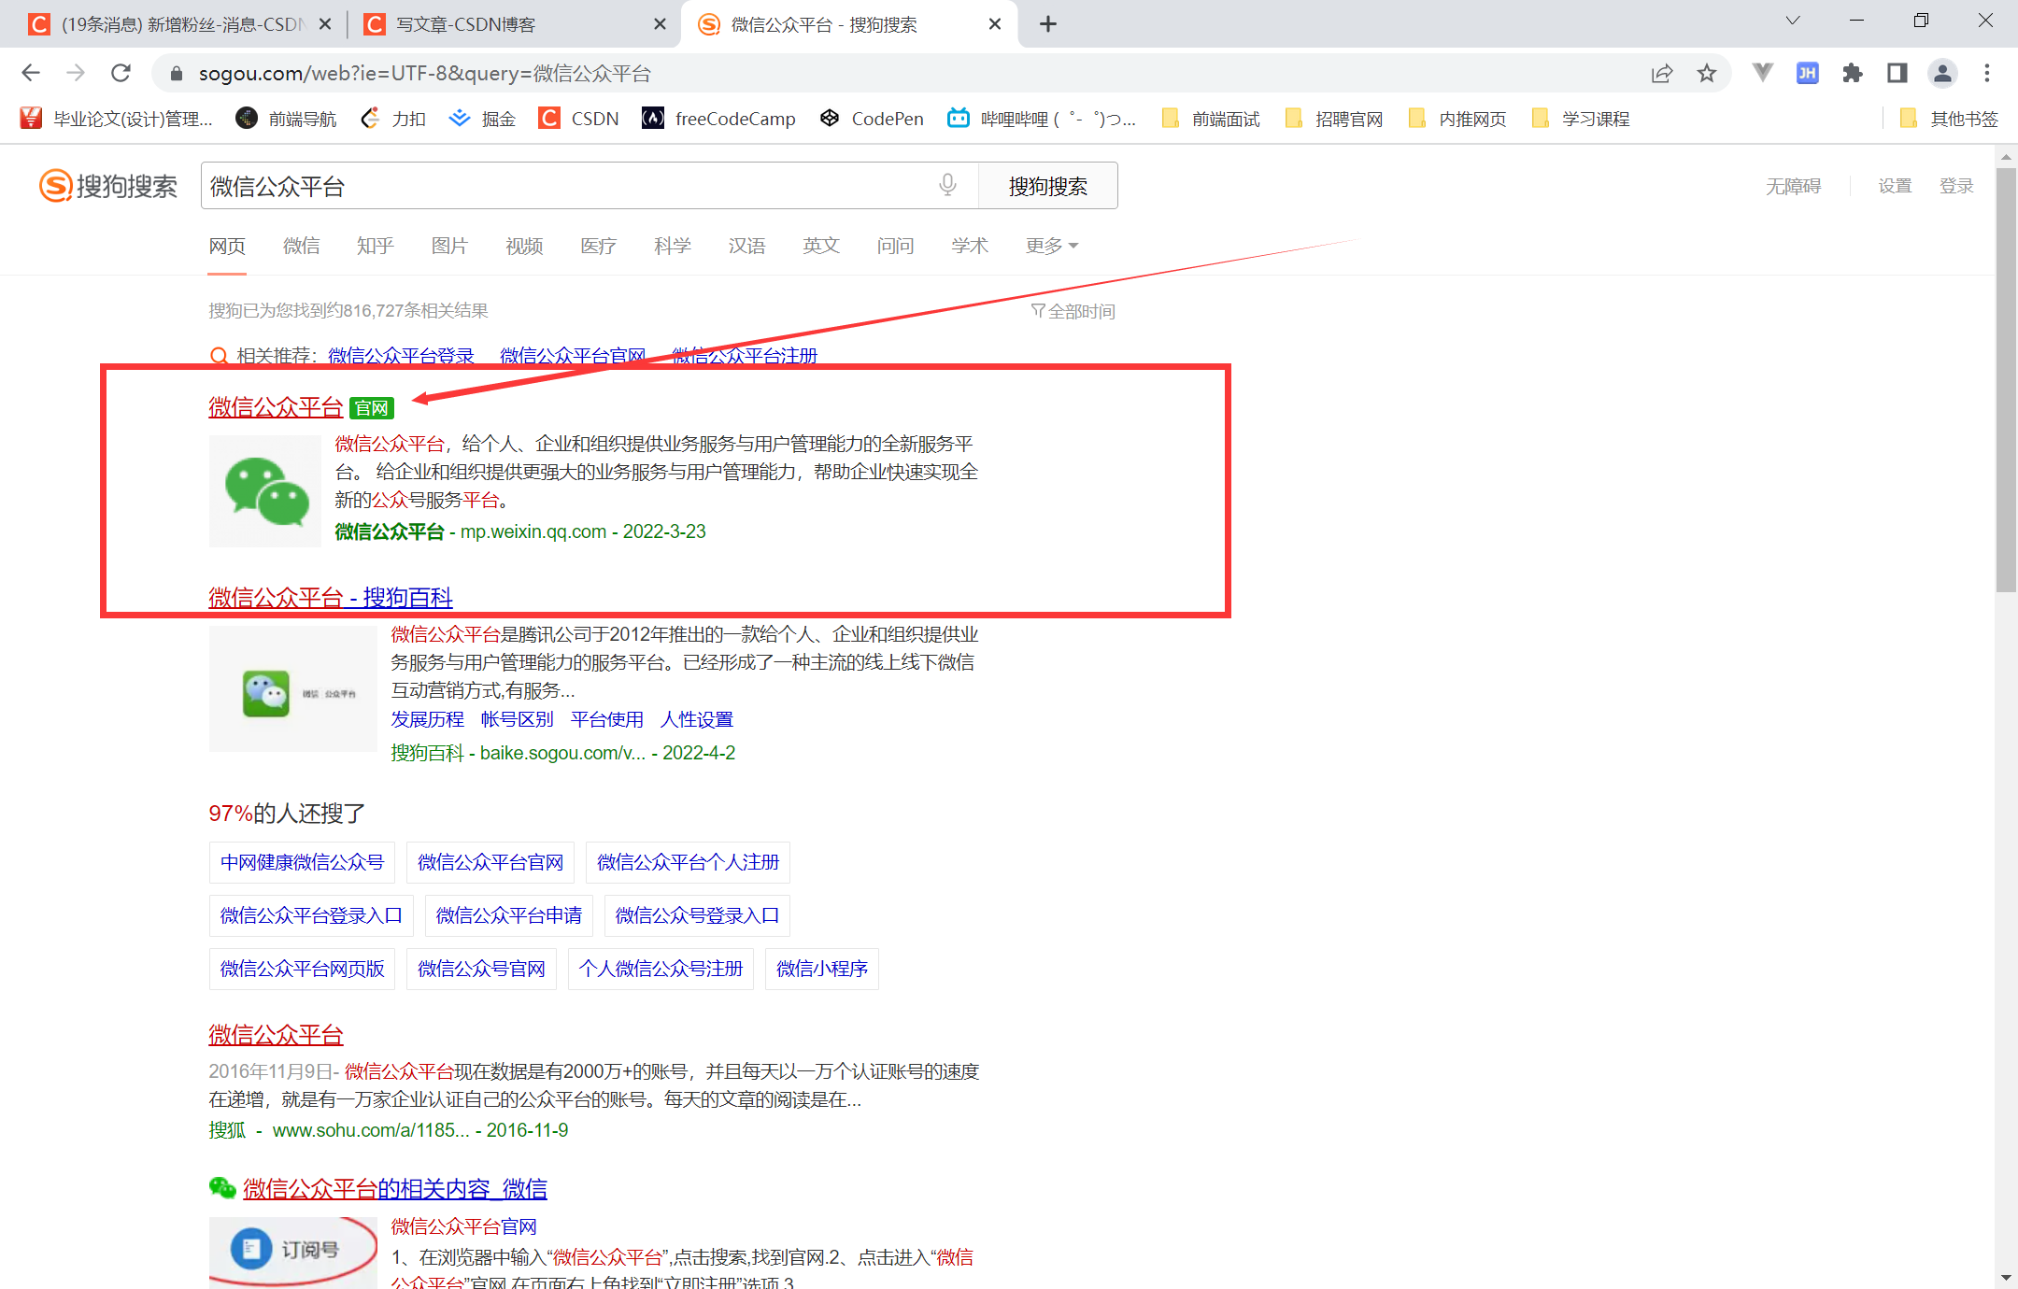
Task: Expand the 招聘官网 bookmark folder
Action: click(1334, 119)
